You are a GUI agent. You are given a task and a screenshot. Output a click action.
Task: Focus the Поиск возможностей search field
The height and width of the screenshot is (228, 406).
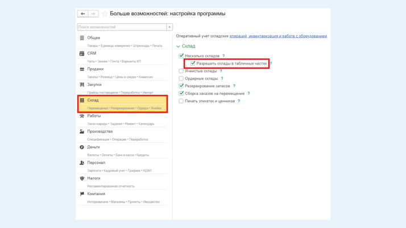(x=122, y=27)
